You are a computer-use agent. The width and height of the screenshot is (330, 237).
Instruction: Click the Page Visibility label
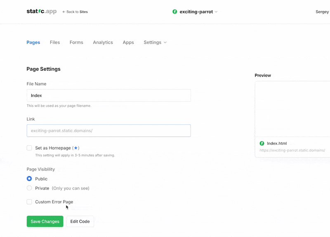[40, 169]
